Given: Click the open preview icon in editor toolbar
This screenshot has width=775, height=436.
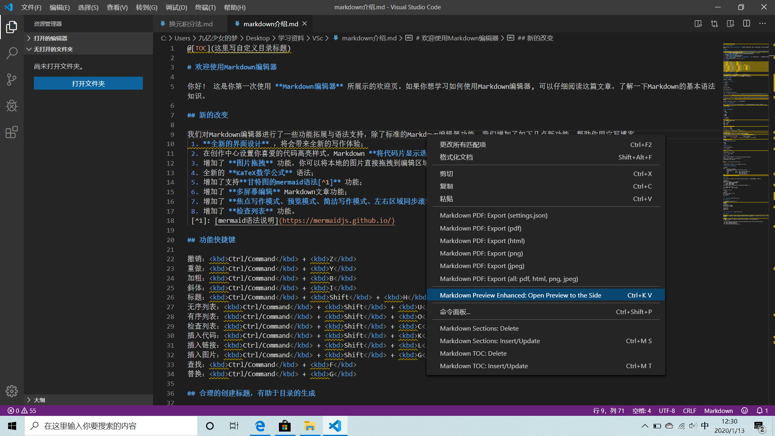Looking at the screenshot, I should tap(698, 24).
